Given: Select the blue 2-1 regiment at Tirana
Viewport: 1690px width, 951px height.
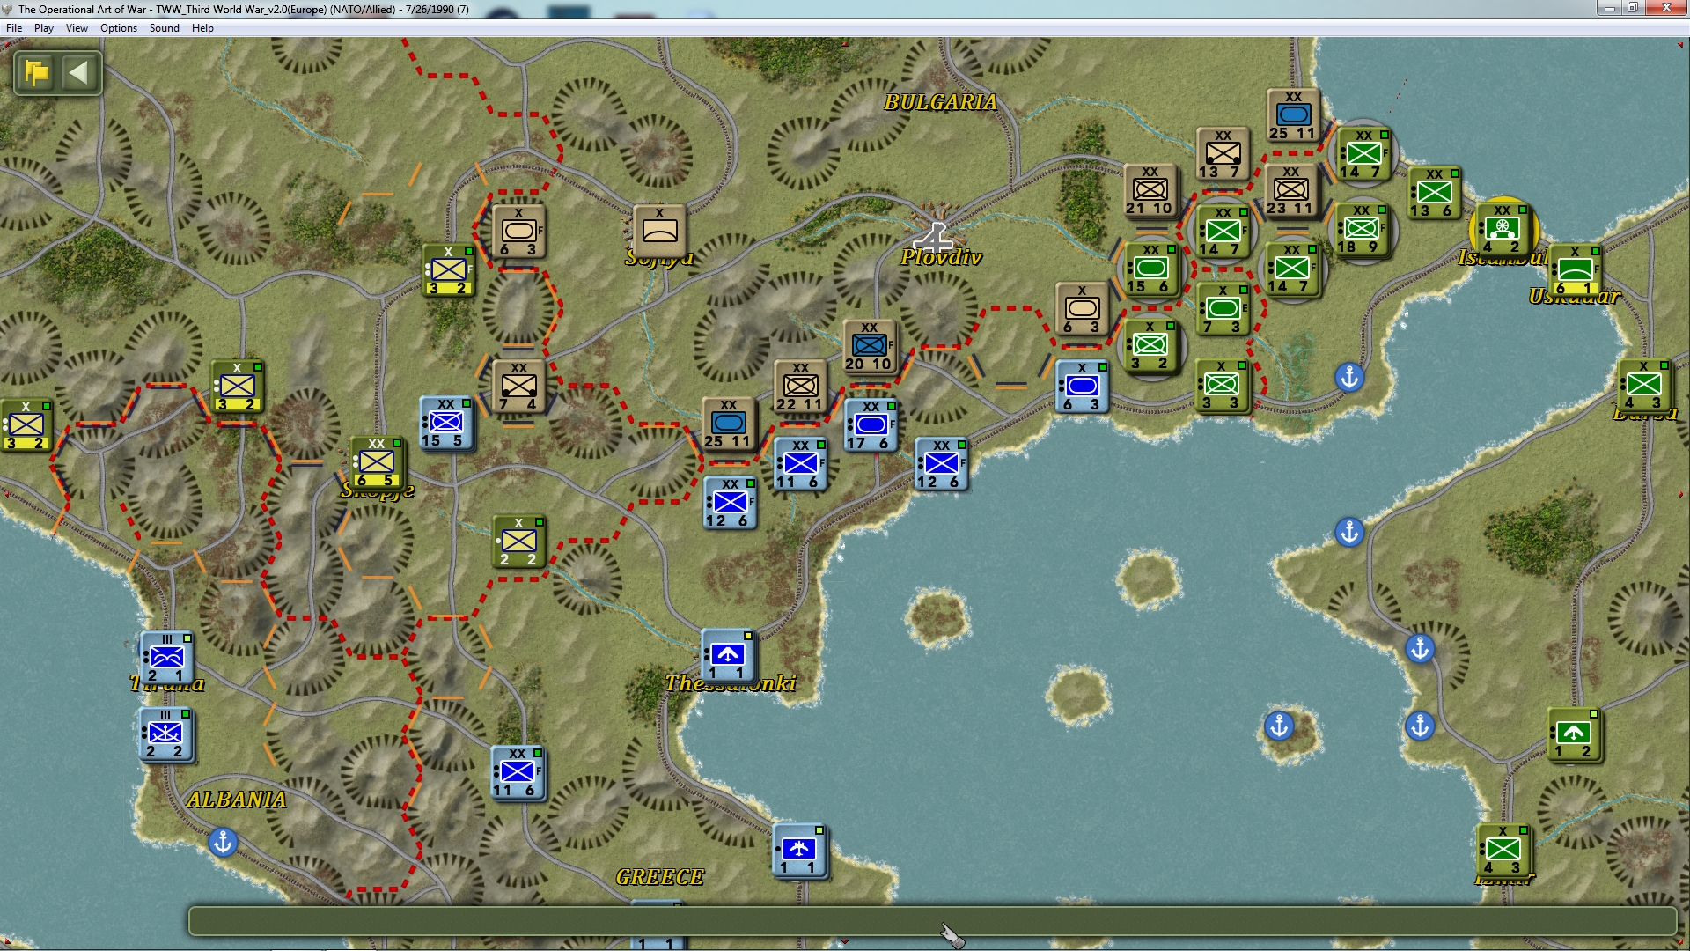Looking at the screenshot, I should [x=166, y=657].
